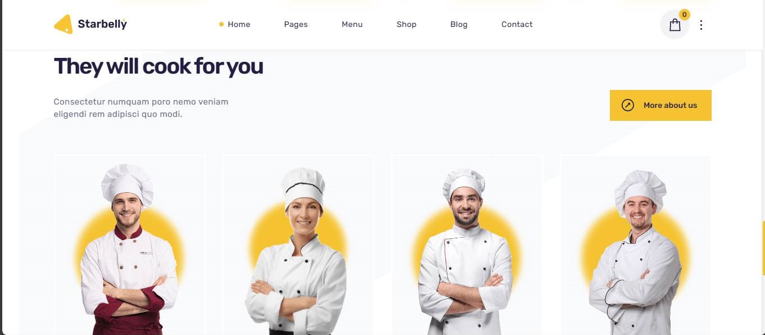Open the shopping bag cart icon
The width and height of the screenshot is (765, 335).
(x=675, y=25)
